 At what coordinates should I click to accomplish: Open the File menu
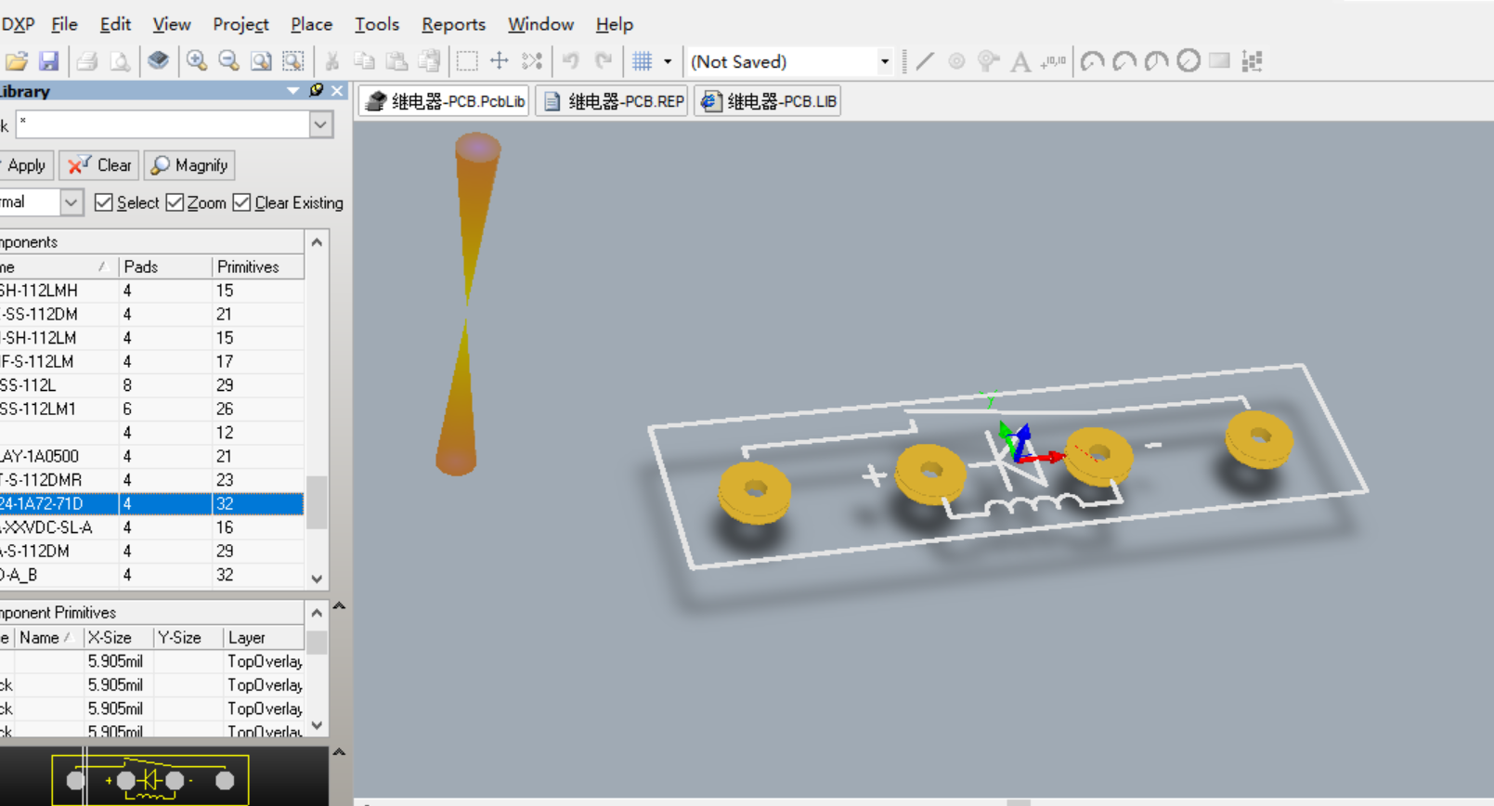pos(64,24)
